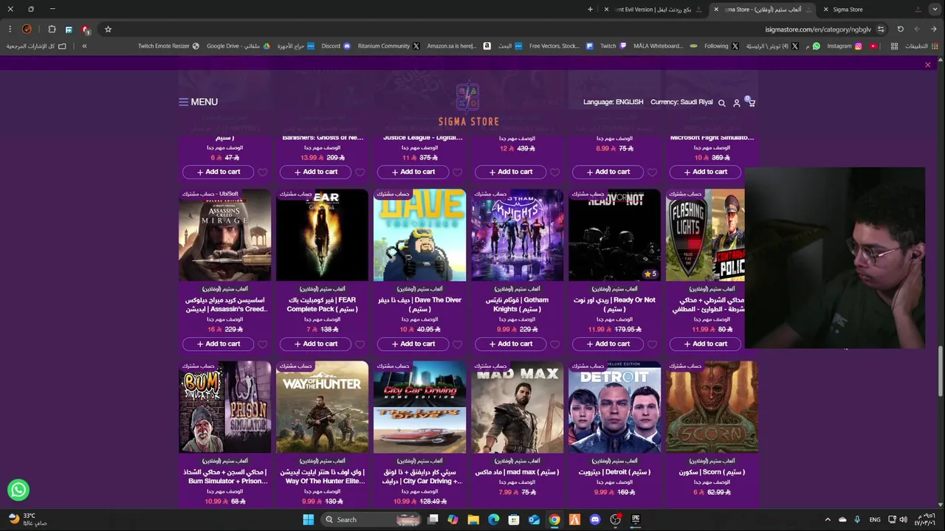945x531 pixels.
Task: Open the Scorn game cover image
Action: tap(712, 407)
